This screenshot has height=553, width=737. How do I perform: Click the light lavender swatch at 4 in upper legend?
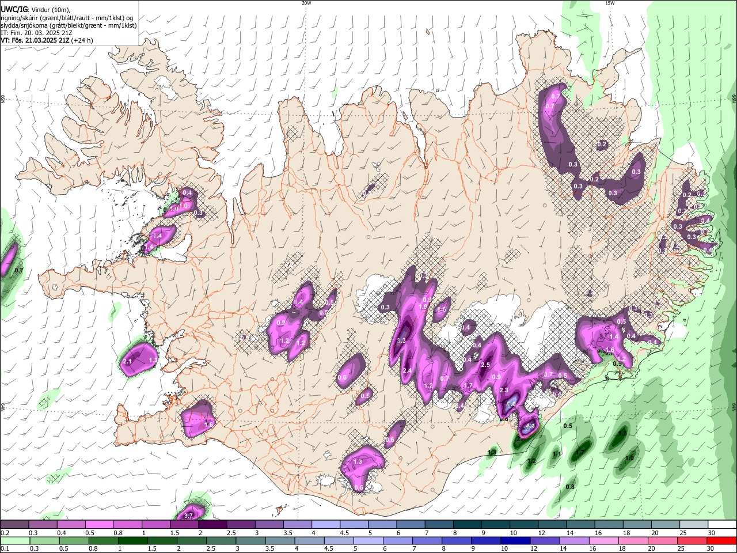click(x=326, y=524)
